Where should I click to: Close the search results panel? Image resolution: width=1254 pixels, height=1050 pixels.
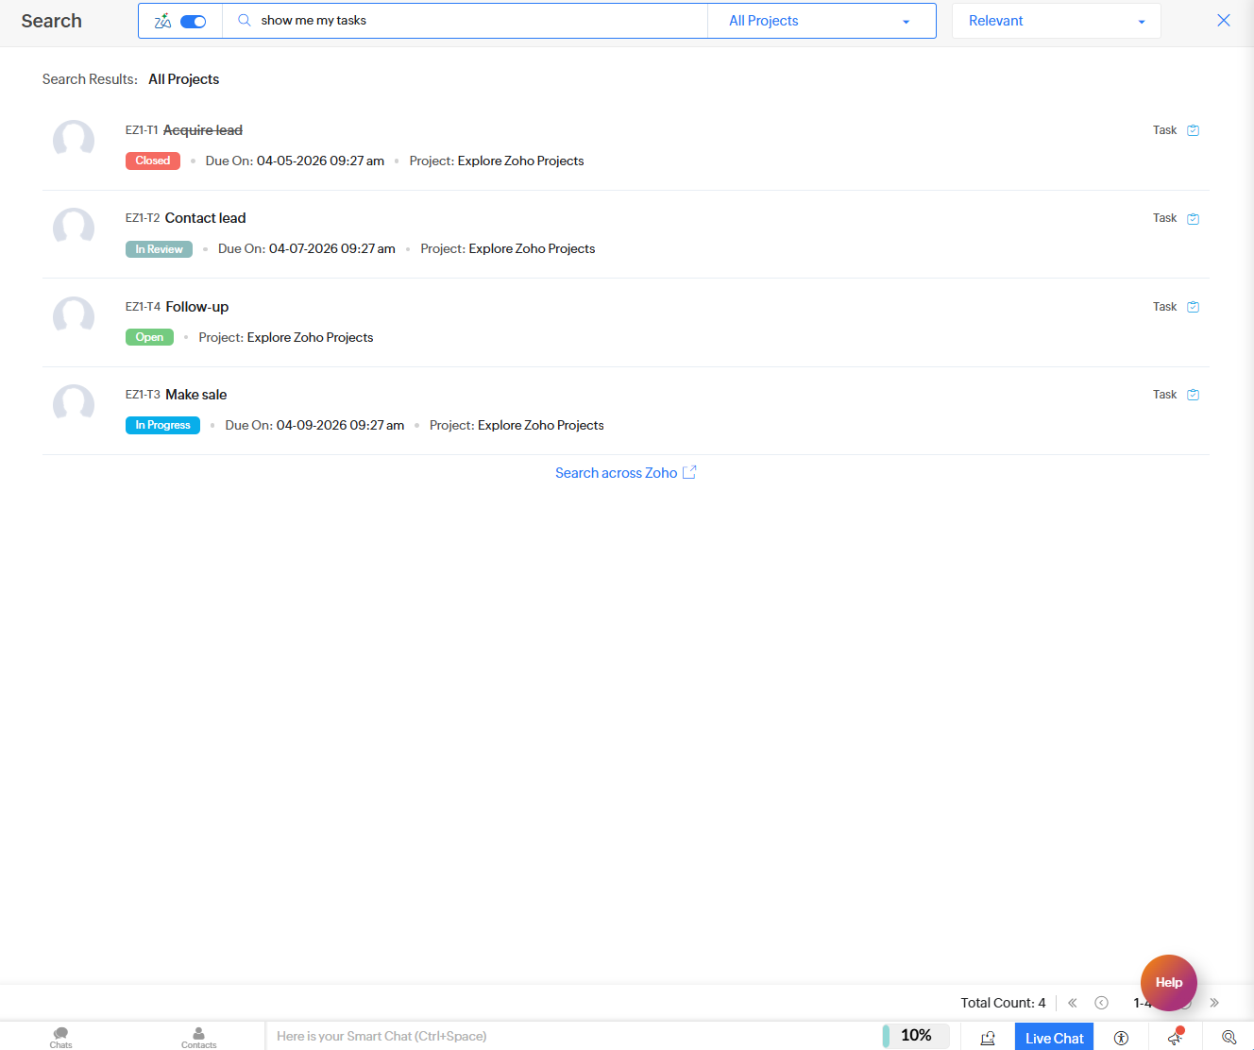pos(1224,20)
